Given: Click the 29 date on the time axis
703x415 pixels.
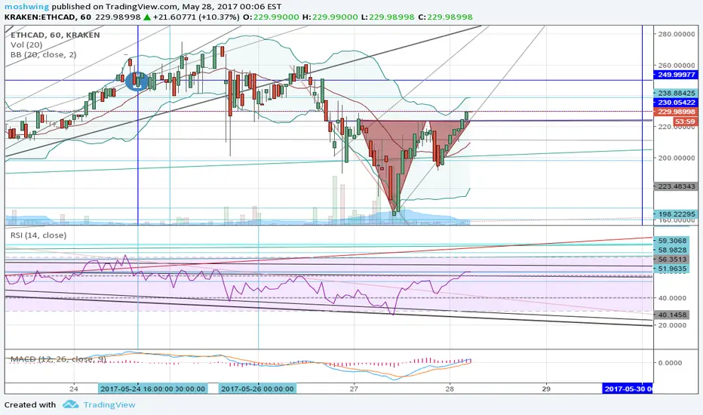Looking at the screenshot, I should pos(545,389).
